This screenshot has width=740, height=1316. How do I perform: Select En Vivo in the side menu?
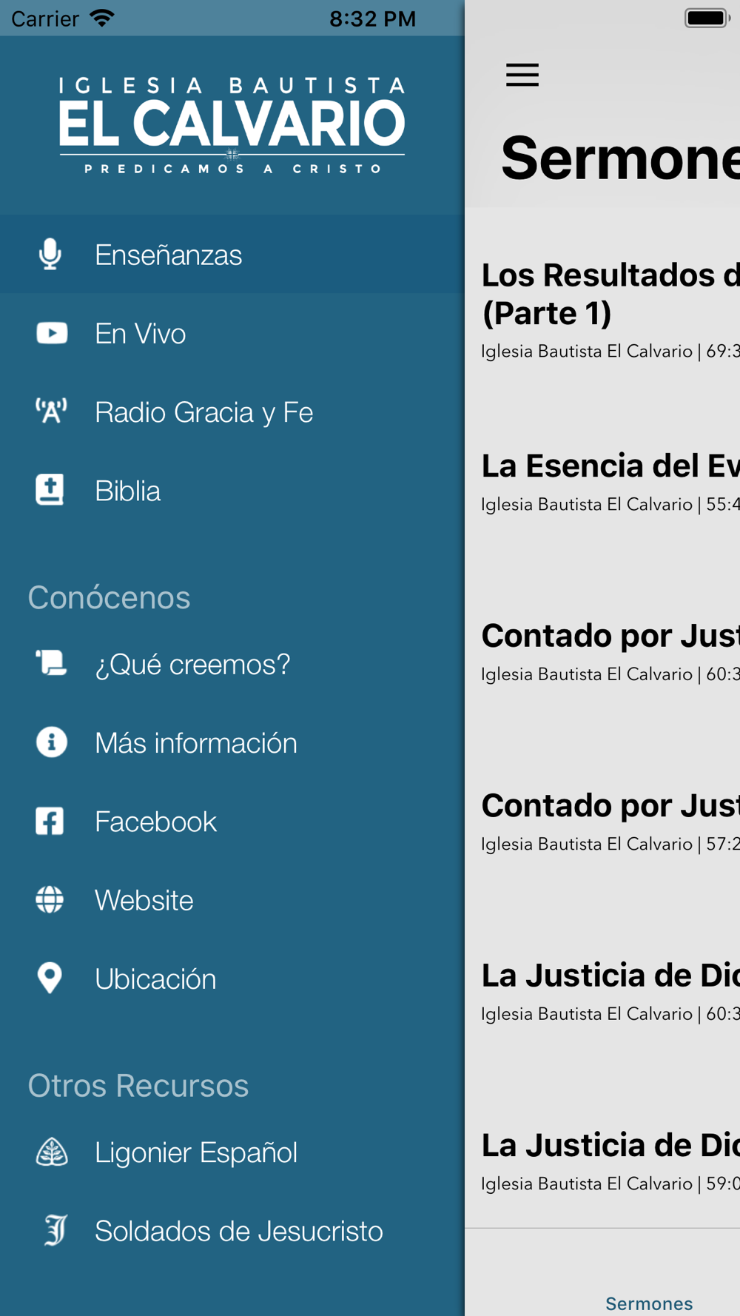click(232, 333)
